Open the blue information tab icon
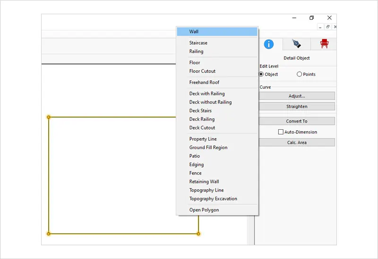 coord(268,44)
